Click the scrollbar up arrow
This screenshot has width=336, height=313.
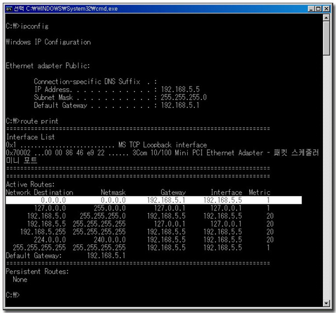tap(326, 18)
